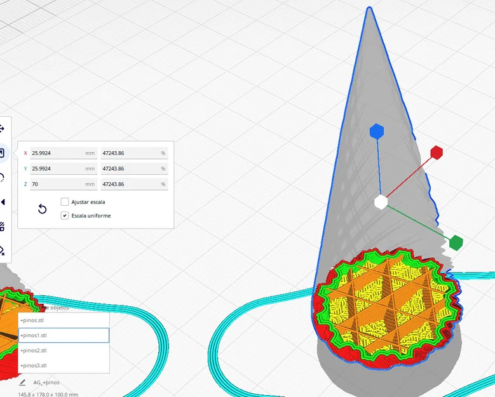Click the 145.8 x 178.0 x 100.0 mm dimensions text
Image resolution: width=495 pixels, height=397 pixels.
(x=48, y=394)
